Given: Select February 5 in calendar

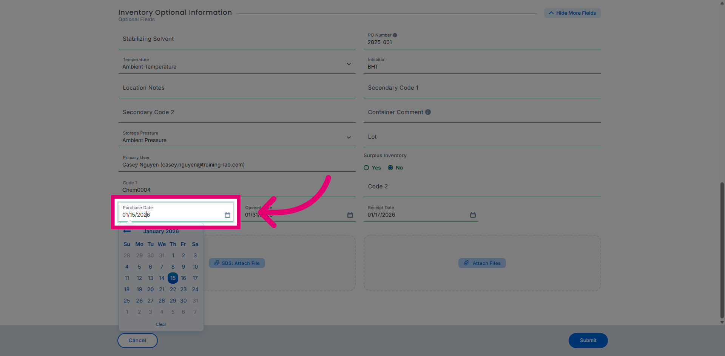Looking at the screenshot, I should pos(173,312).
